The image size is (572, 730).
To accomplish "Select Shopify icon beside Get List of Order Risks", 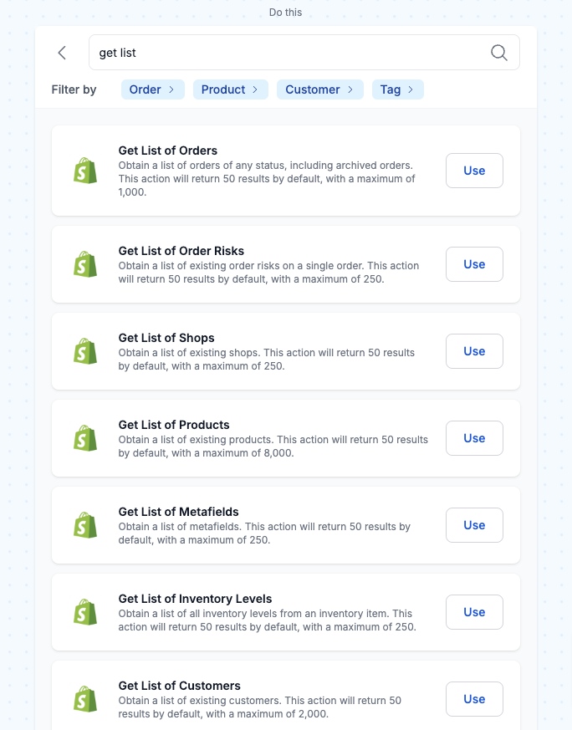I will tap(85, 264).
